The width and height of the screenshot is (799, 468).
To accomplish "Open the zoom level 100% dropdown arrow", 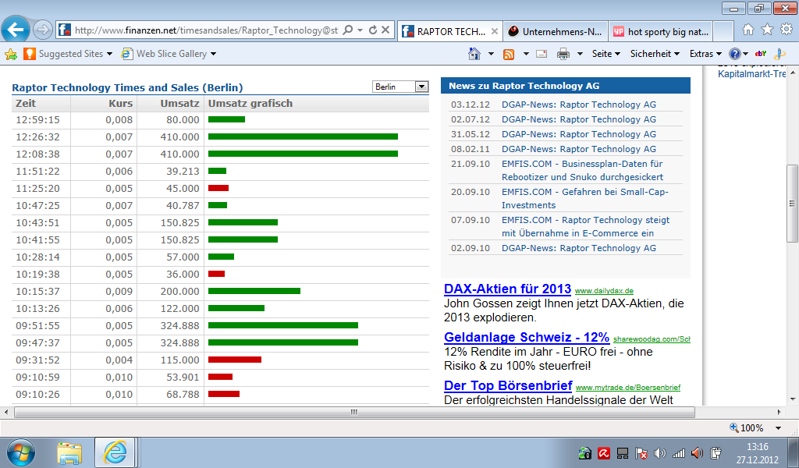I will coord(779,428).
